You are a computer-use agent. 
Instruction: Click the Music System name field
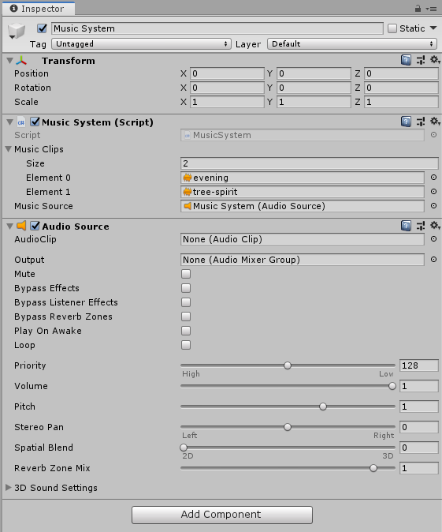coord(217,28)
